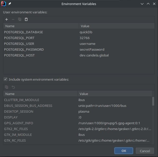
Task: Sort user variables by Value column header
Action: (x=117, y=26)
